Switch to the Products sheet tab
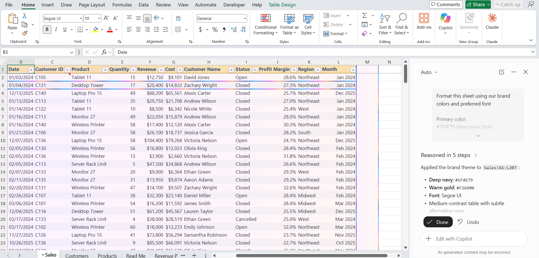 coord(107,255)
